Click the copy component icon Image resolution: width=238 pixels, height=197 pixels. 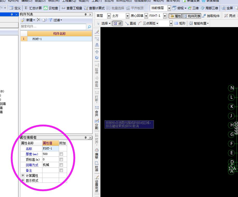[45, 20]
